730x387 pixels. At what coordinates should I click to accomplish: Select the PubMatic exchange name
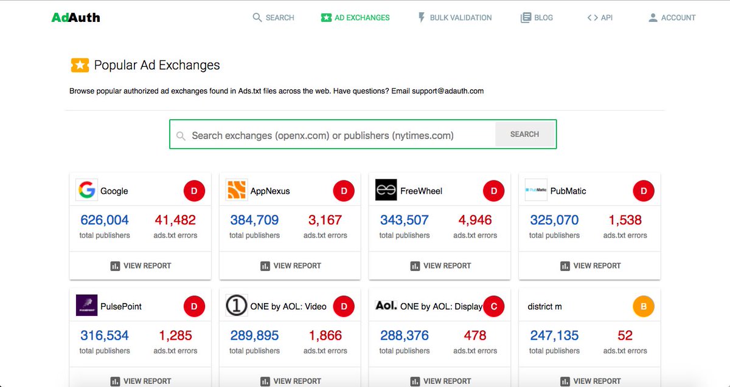click(x=568, y=191)
